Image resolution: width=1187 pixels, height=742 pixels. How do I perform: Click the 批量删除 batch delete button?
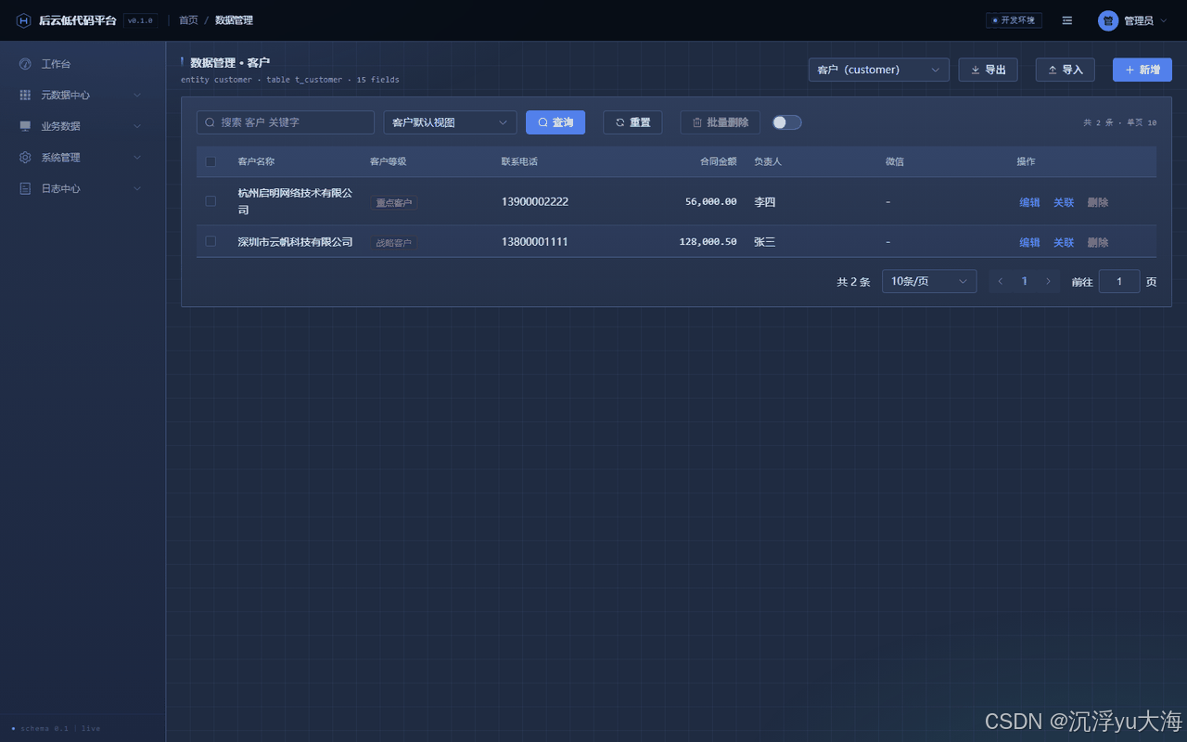point(721,122)
